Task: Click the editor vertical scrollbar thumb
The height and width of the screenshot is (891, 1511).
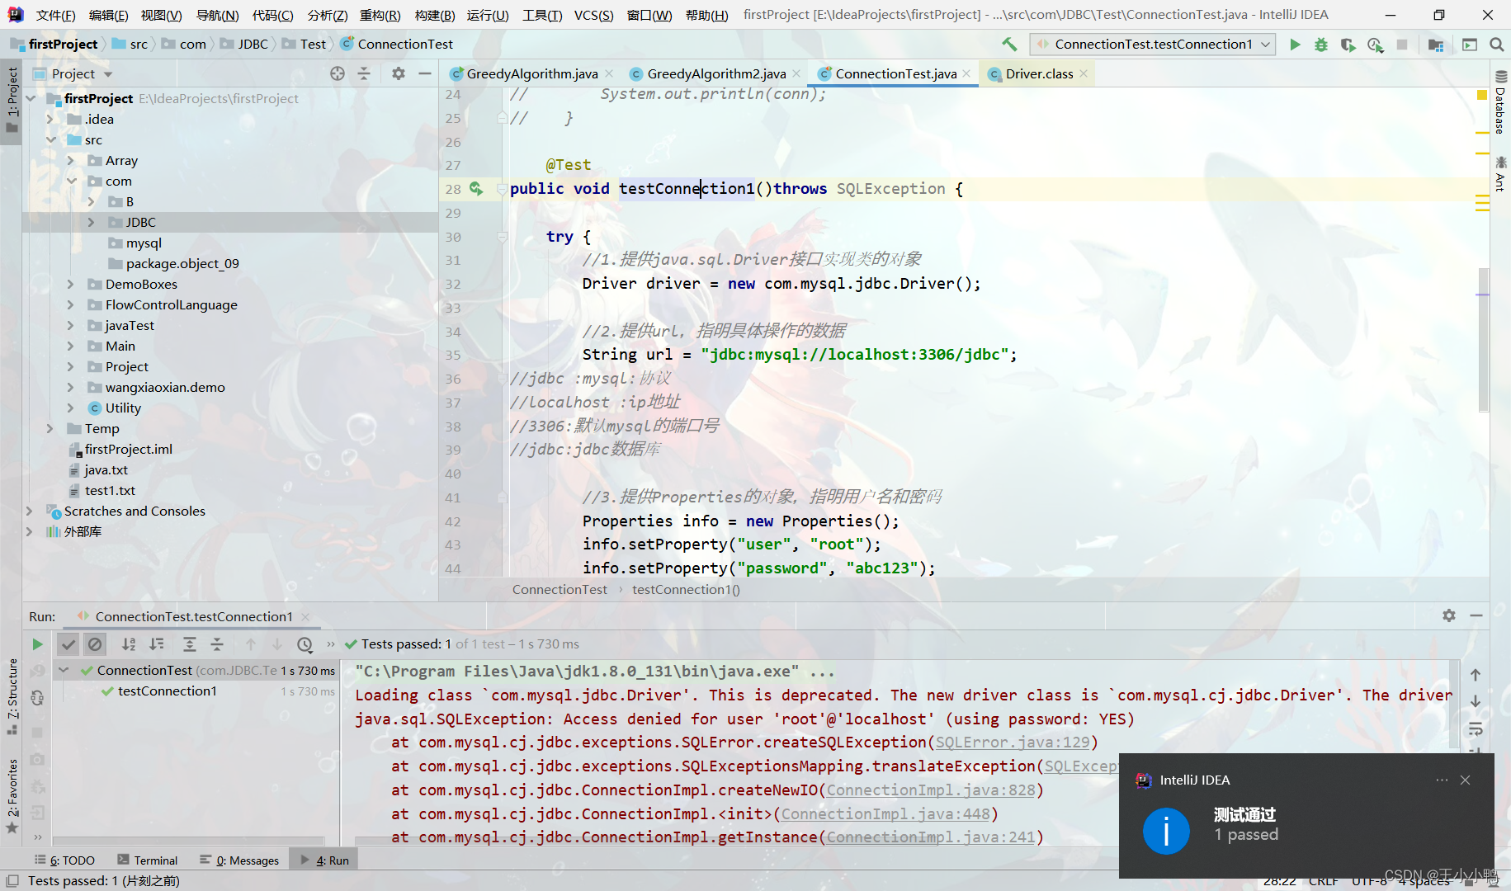Action: point(1483,339)
